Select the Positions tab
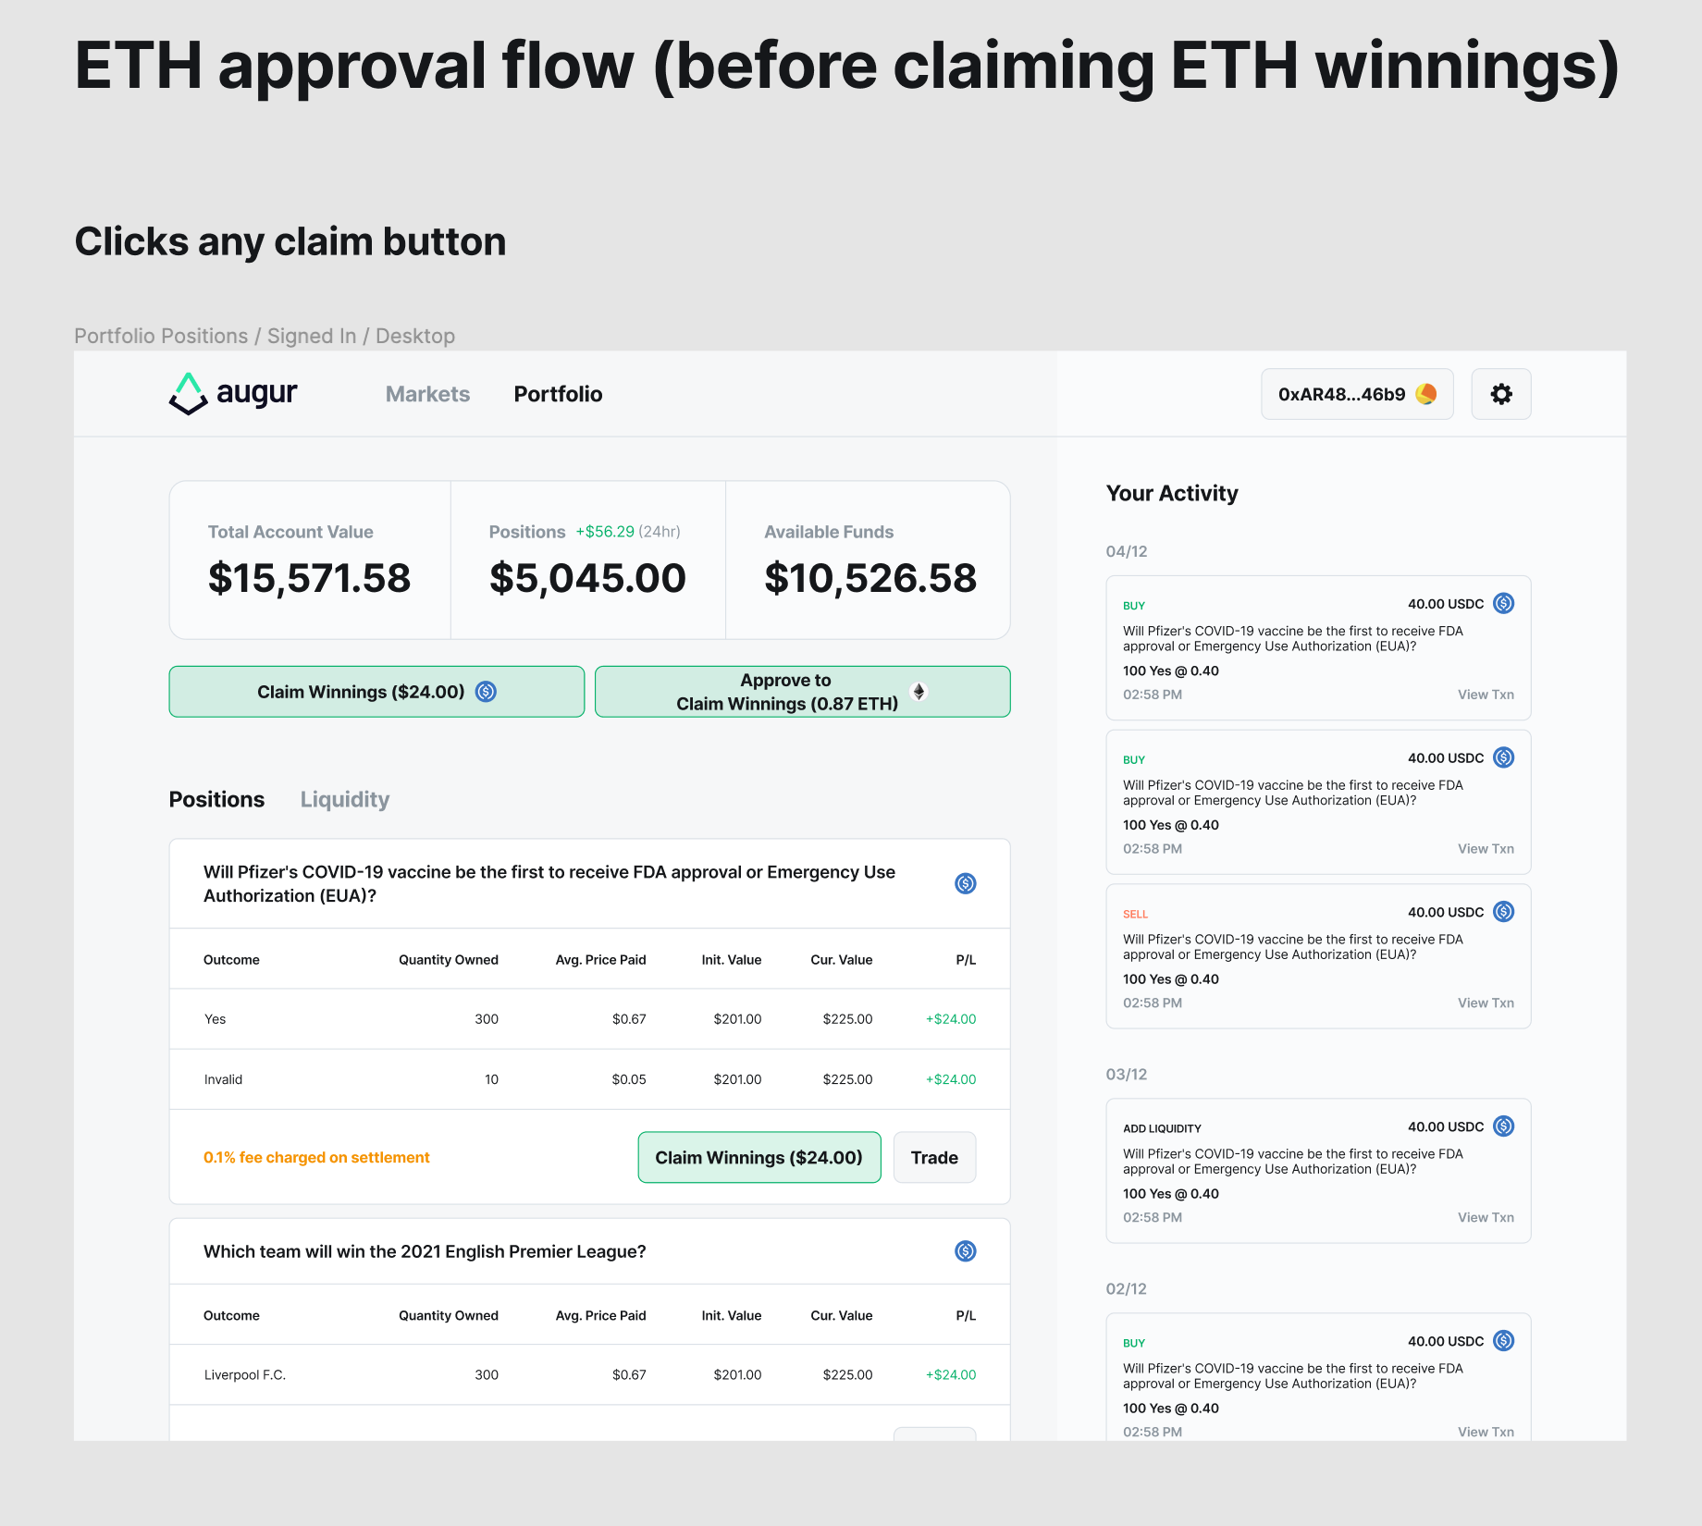Image resolution: width=1702 pixels, height=1526 pixels. (x=216, y=799)
